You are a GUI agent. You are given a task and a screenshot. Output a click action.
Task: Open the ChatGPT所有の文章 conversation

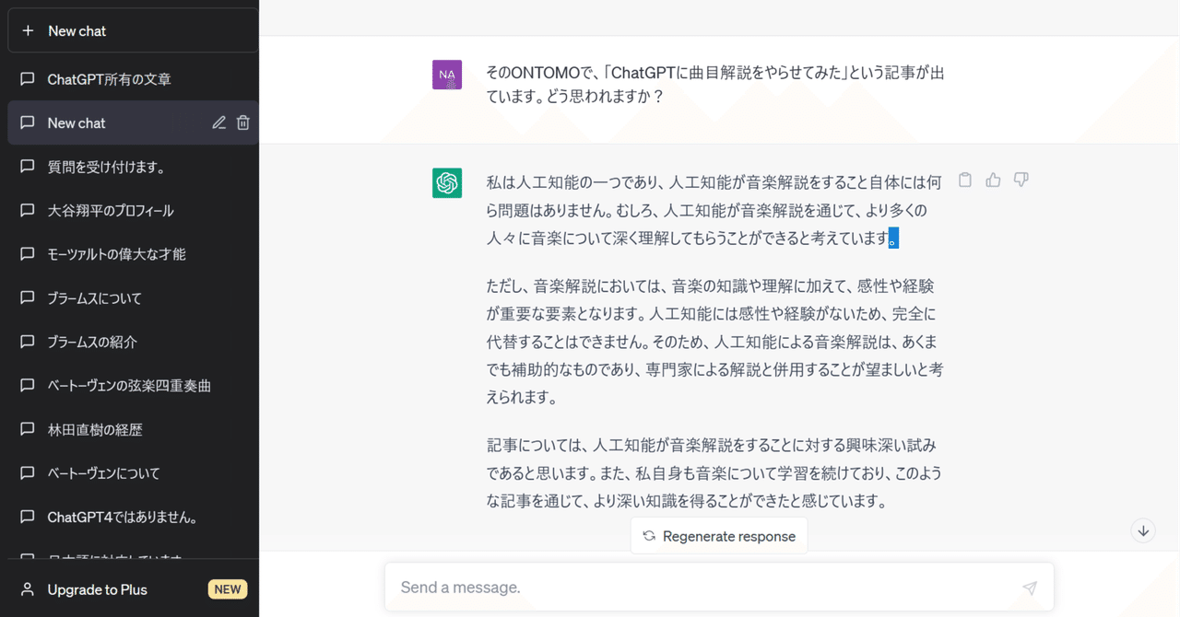[x=106, y=78]
